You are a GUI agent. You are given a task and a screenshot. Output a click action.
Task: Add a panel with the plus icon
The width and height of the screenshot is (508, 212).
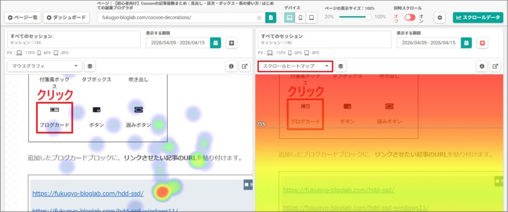[231, 42]
